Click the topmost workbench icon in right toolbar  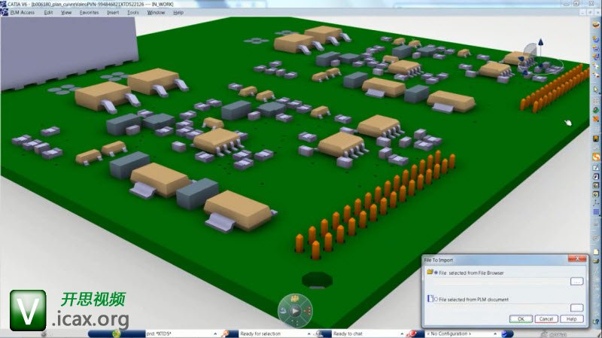tap(596, 25)
